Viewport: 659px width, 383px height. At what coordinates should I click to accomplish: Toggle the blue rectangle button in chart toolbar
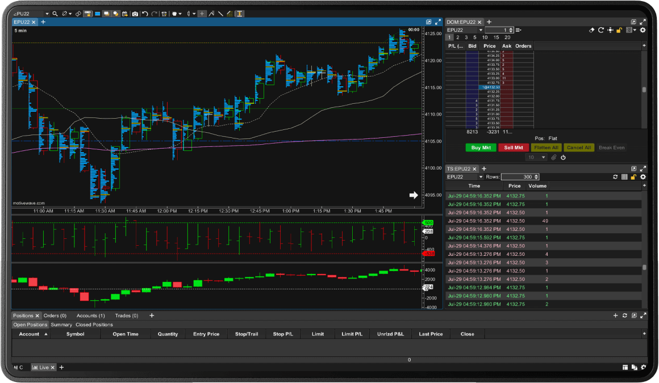pos(98,14)
